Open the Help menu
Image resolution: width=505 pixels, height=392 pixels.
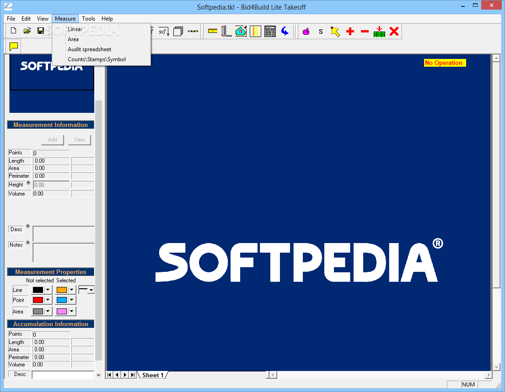(107, 19)
